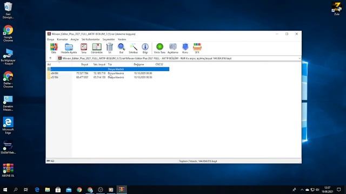346x194 pixels.
Task: Open the Araçlar menu
Action: pyautogui.click(x=75, y=39)
